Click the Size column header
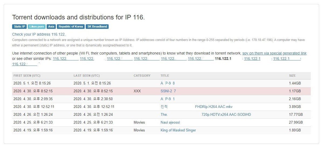Viewport: 321px width, 146px height. 292,76
